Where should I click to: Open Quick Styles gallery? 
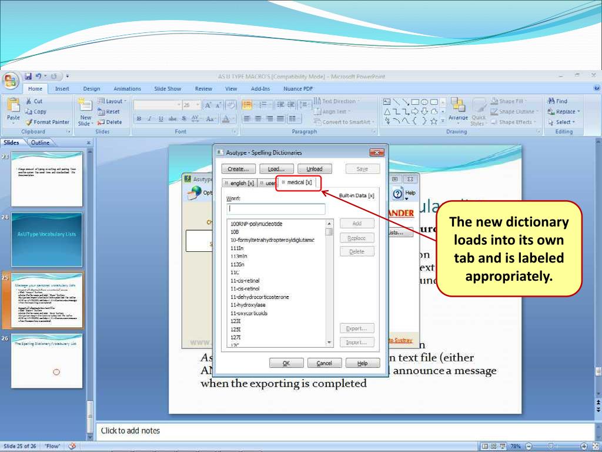point(479,112)
